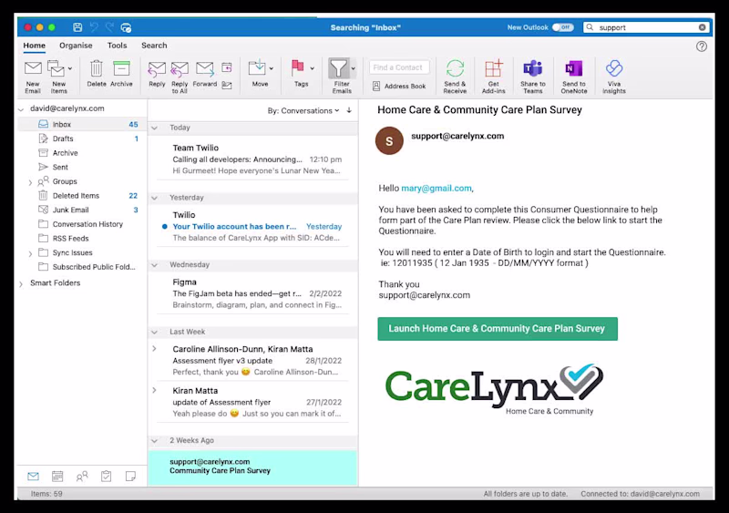This screenshot has width=729, height=513.
Task: Expand the Caroline Allinson-Dunn conversation thread
Action: (x=154, y=349)
